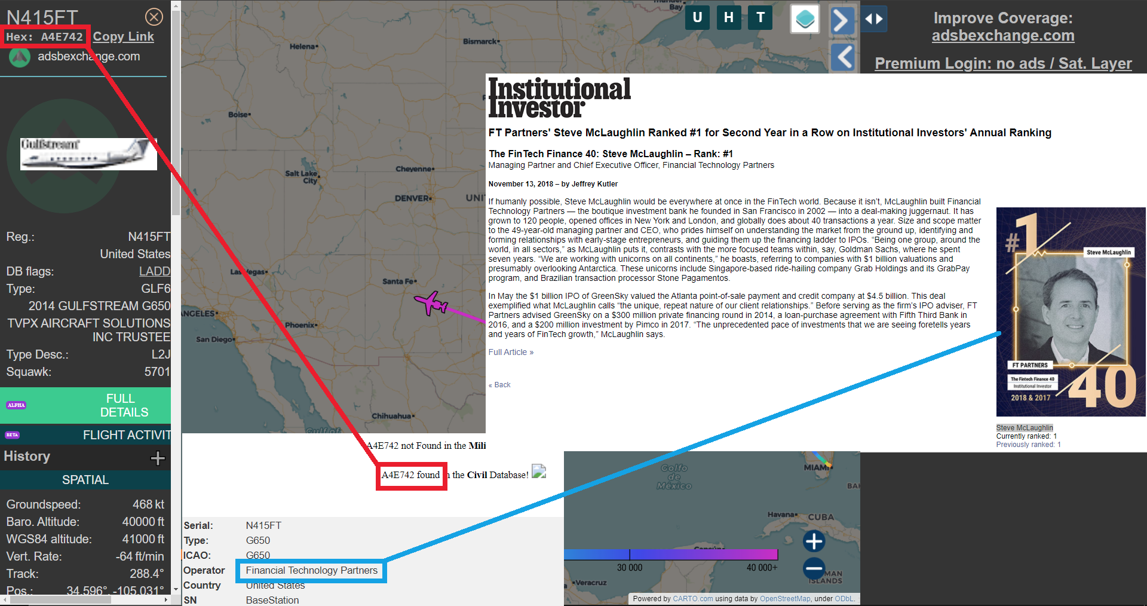Expand the History section plus icon

158,458
